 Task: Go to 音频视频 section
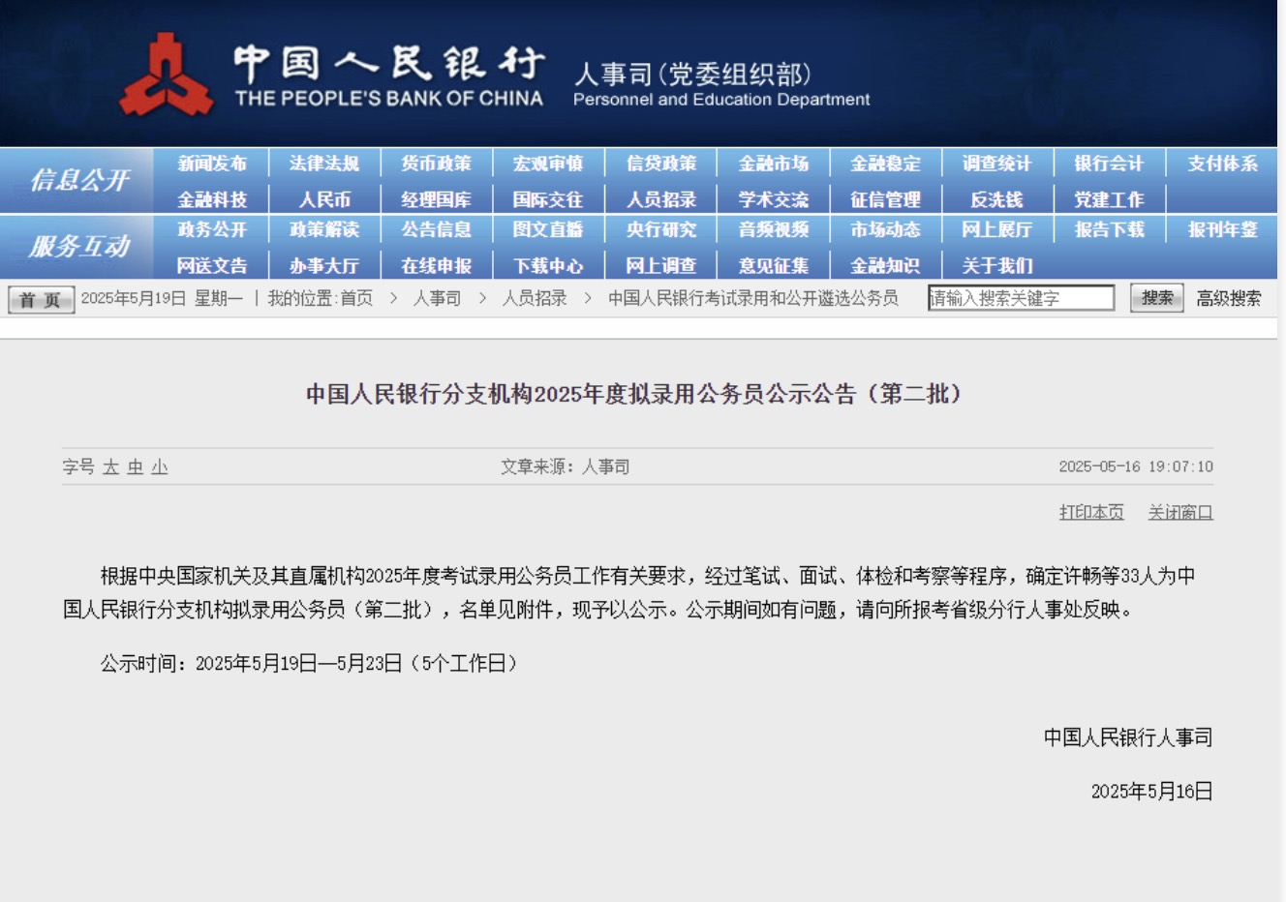click(774, 229)
